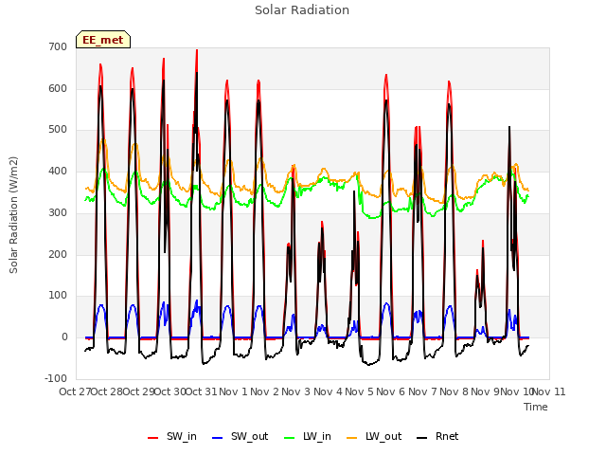Click the 600 y-axis tick label
This screenshot has width=606, height=455.
(x=58, y=88)
